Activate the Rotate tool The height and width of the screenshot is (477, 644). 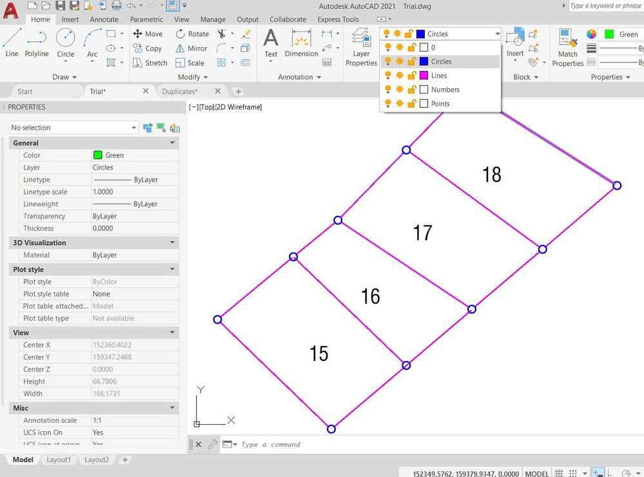pyautogui.click(x=192, y=34)
